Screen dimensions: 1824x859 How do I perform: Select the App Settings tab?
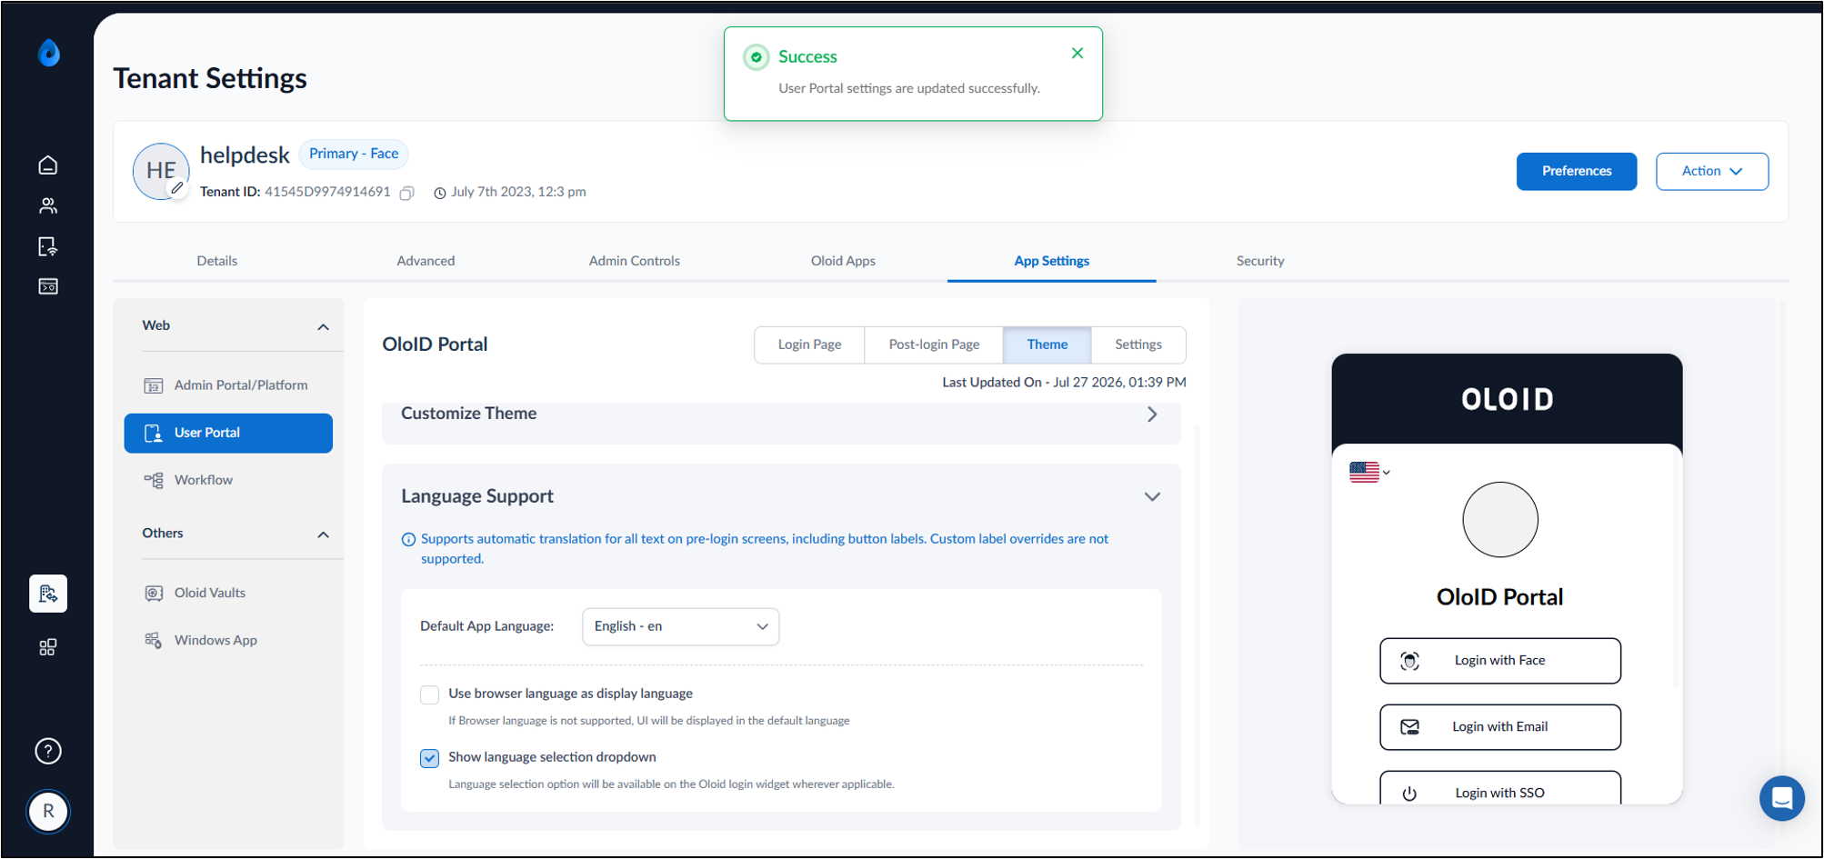[x=1051, y=261]
